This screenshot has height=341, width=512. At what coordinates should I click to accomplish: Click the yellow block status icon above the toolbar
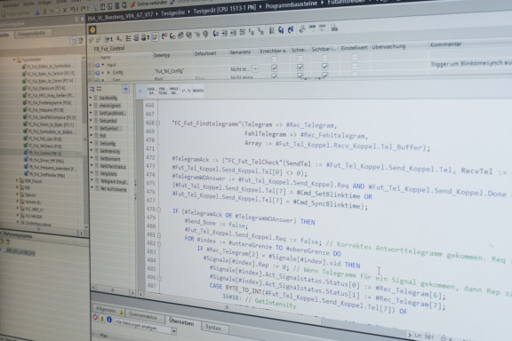[92, 30]
